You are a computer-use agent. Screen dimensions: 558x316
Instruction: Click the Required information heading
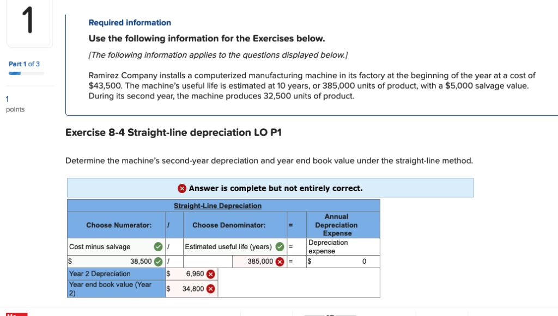click(130, 23)
